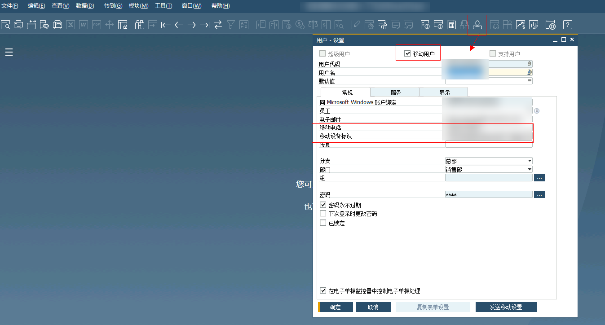Image resolution: width=605 pixels, height=325 pixels.
Task: Click the user stamp toolbar icon
Action: coord(478,25)
